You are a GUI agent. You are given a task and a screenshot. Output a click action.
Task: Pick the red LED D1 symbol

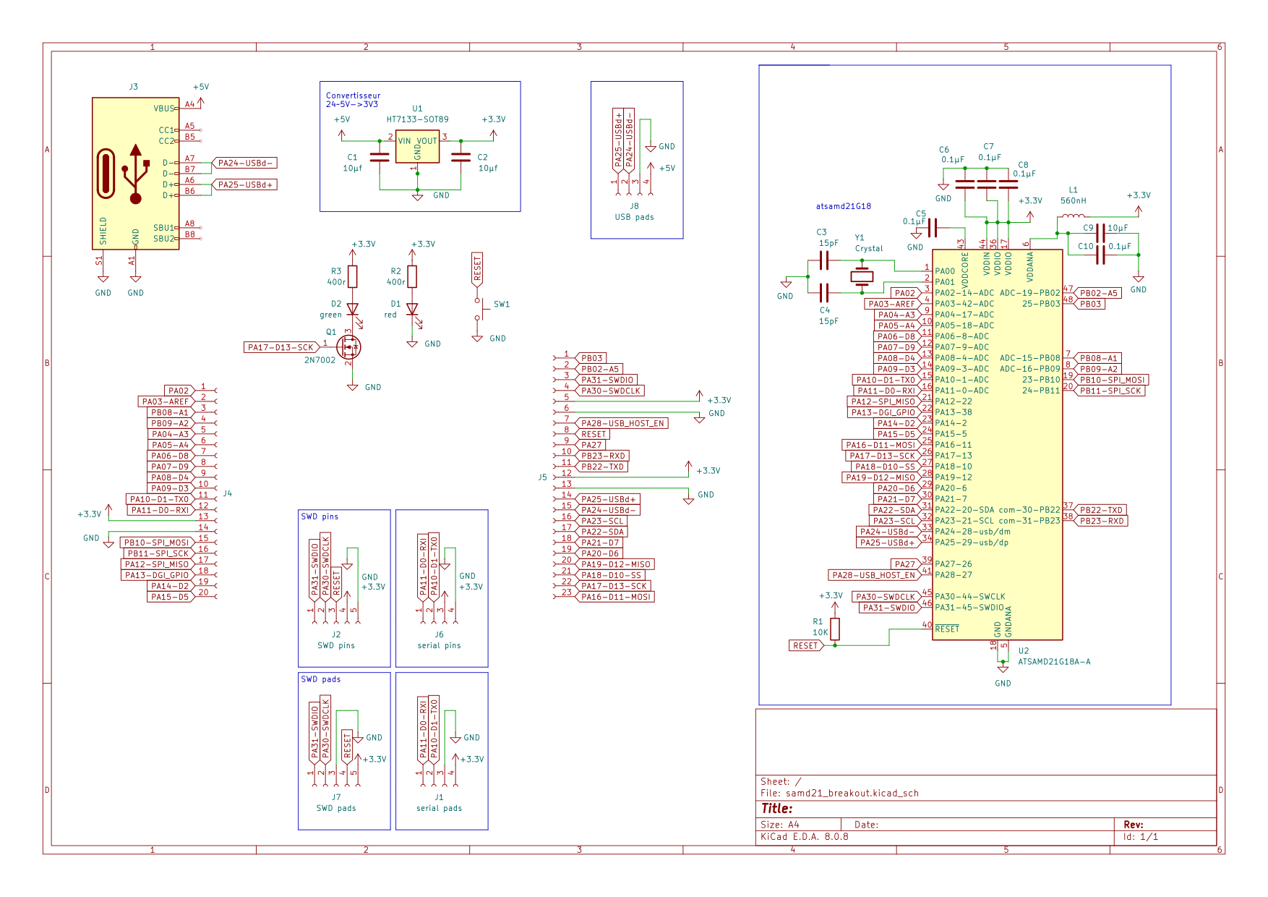pos(412,310)
